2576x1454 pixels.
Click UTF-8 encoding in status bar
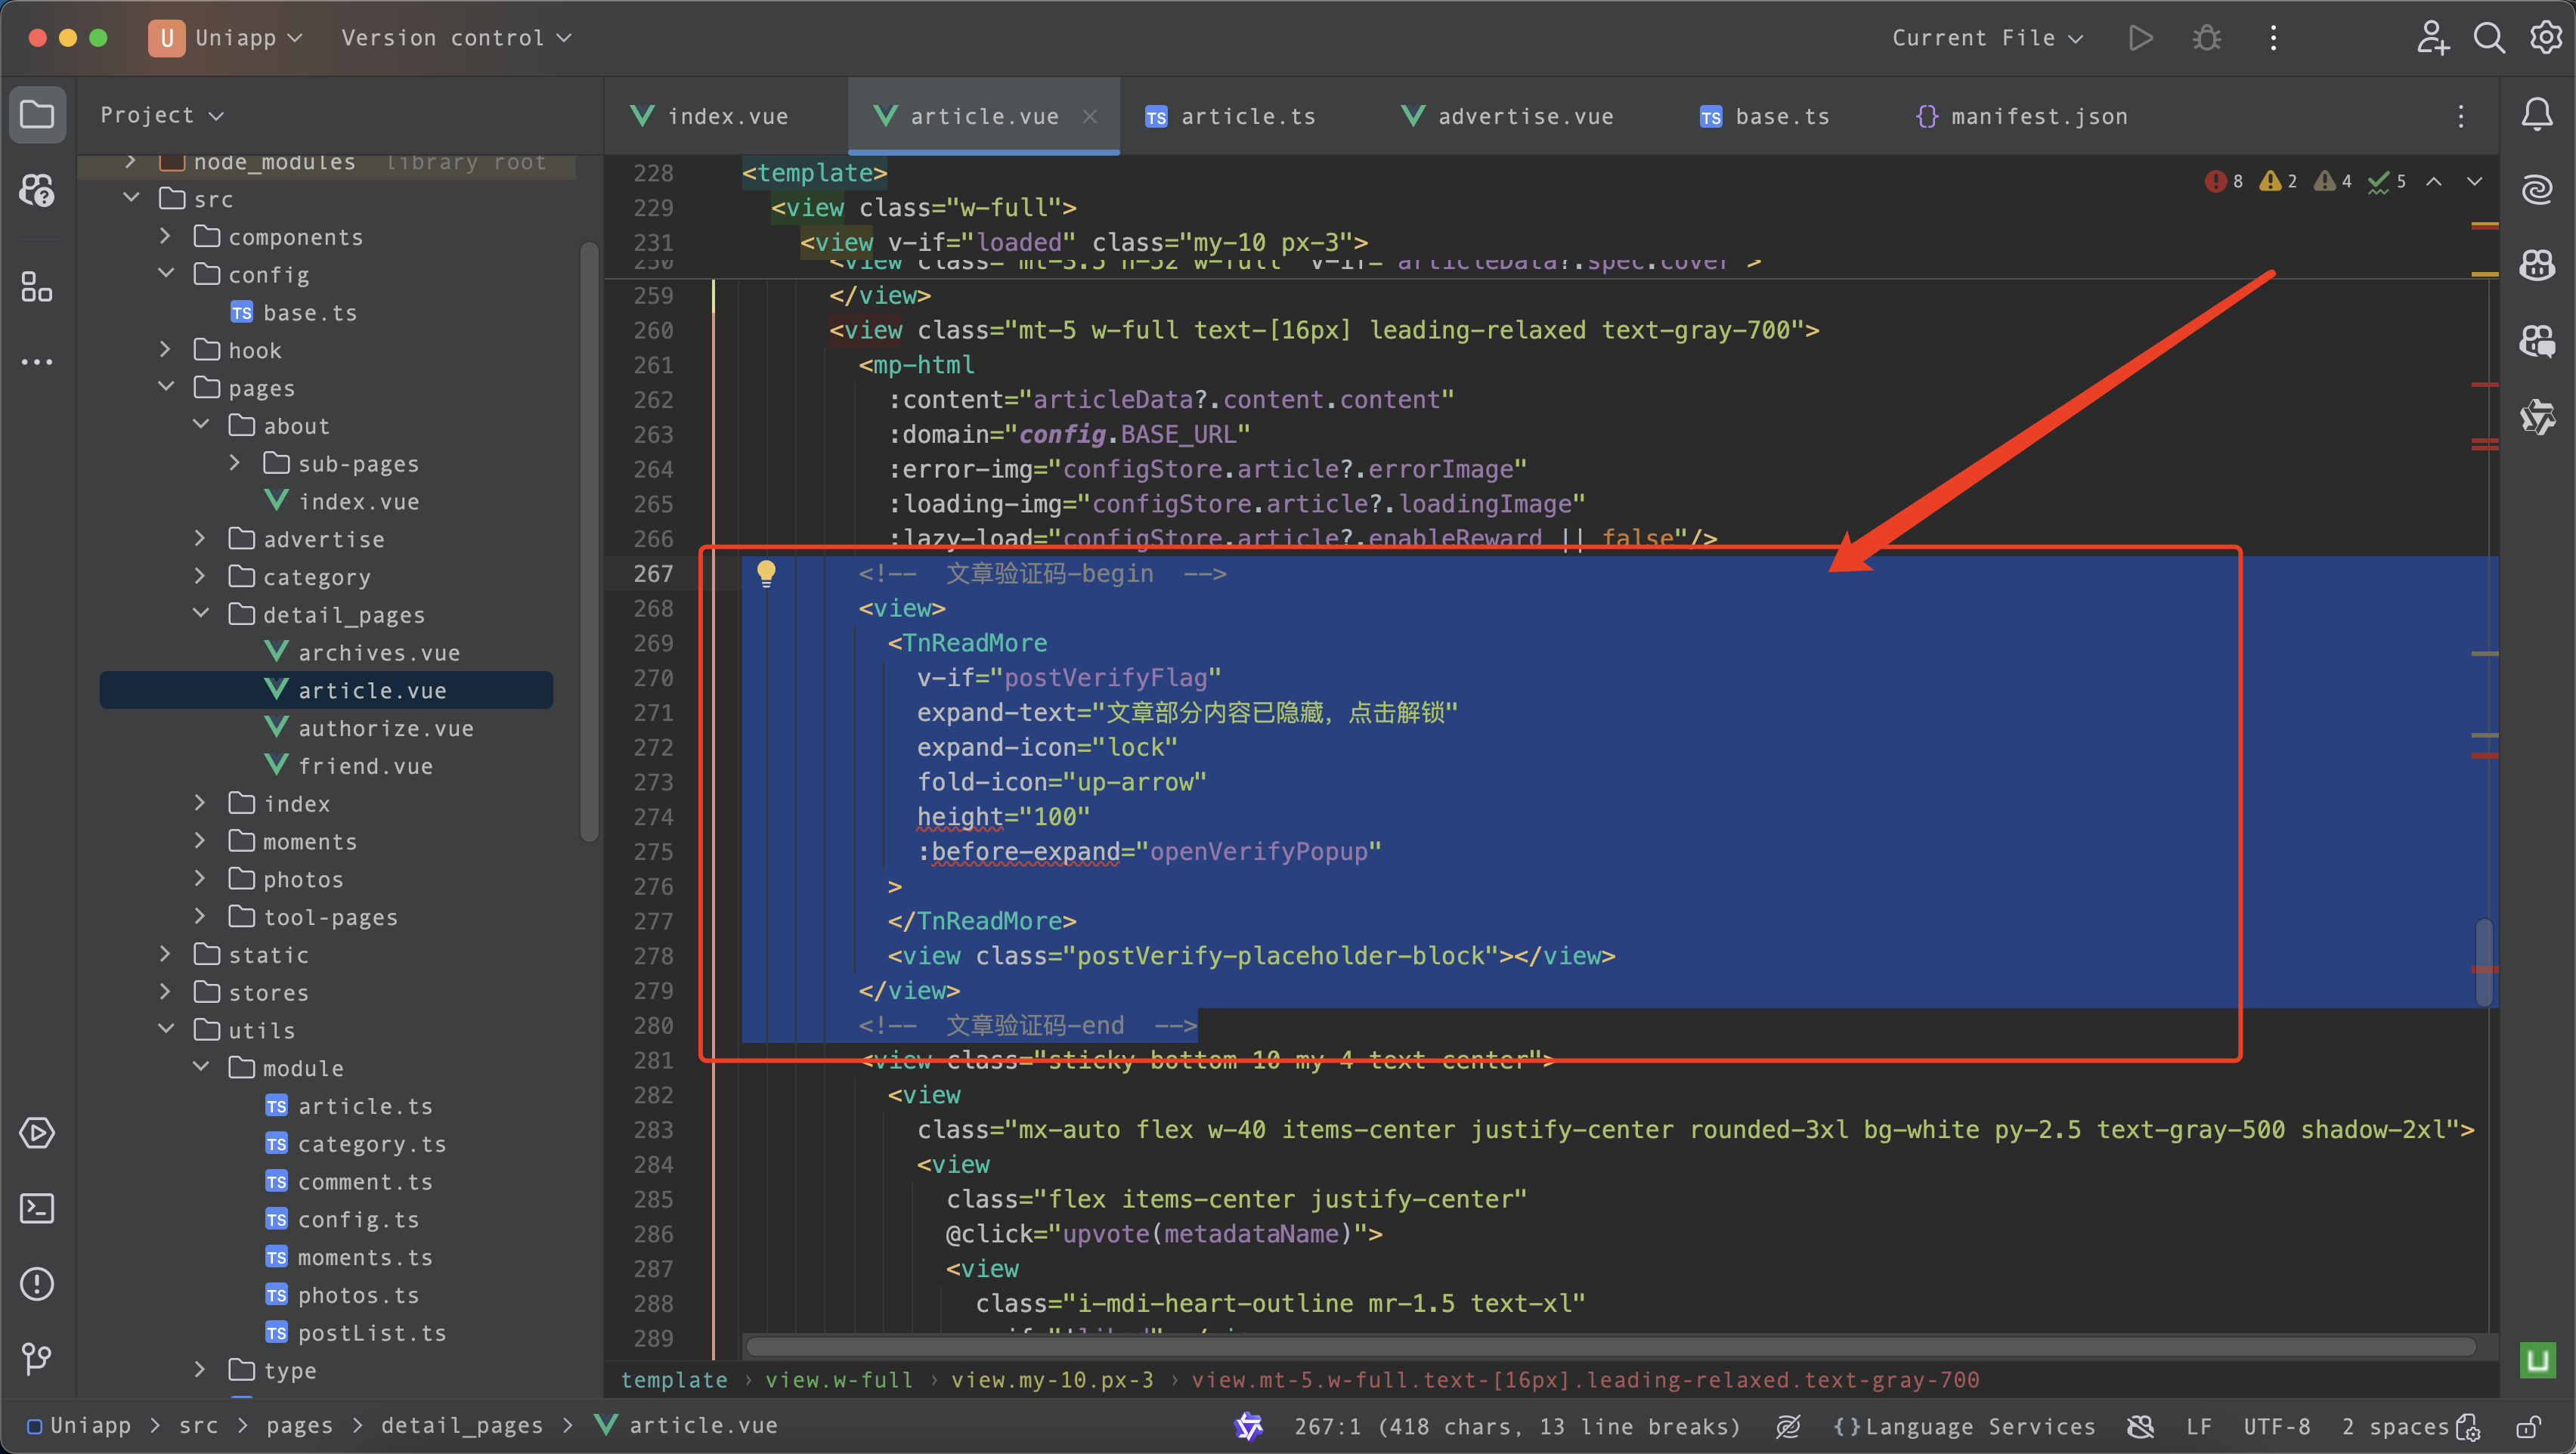2276,1427
